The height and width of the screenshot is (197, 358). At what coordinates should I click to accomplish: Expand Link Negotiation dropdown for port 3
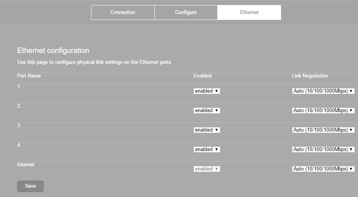[x=323, y=130]
